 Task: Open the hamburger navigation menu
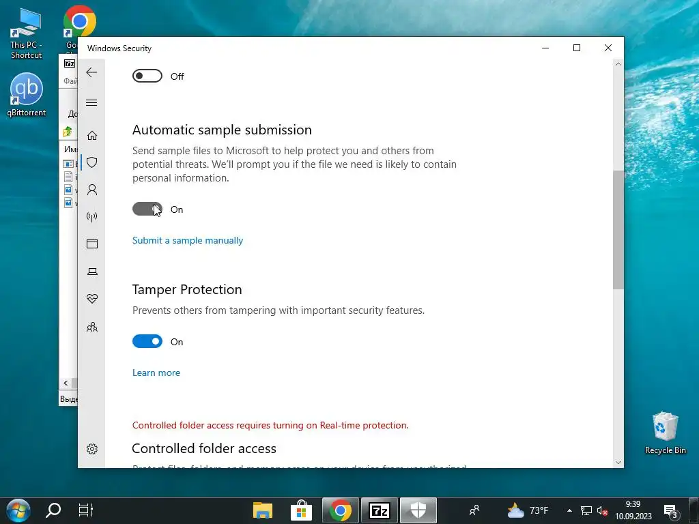[x=91, y=103]
